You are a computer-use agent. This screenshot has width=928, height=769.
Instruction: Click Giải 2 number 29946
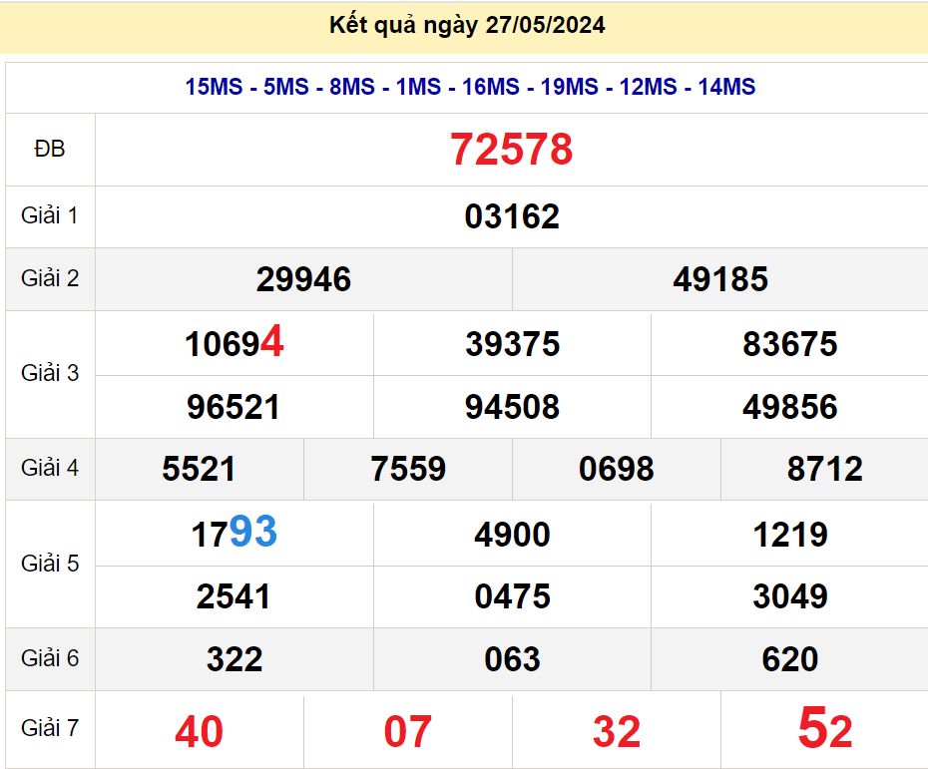pyautogui.click(x=303, y=279)
